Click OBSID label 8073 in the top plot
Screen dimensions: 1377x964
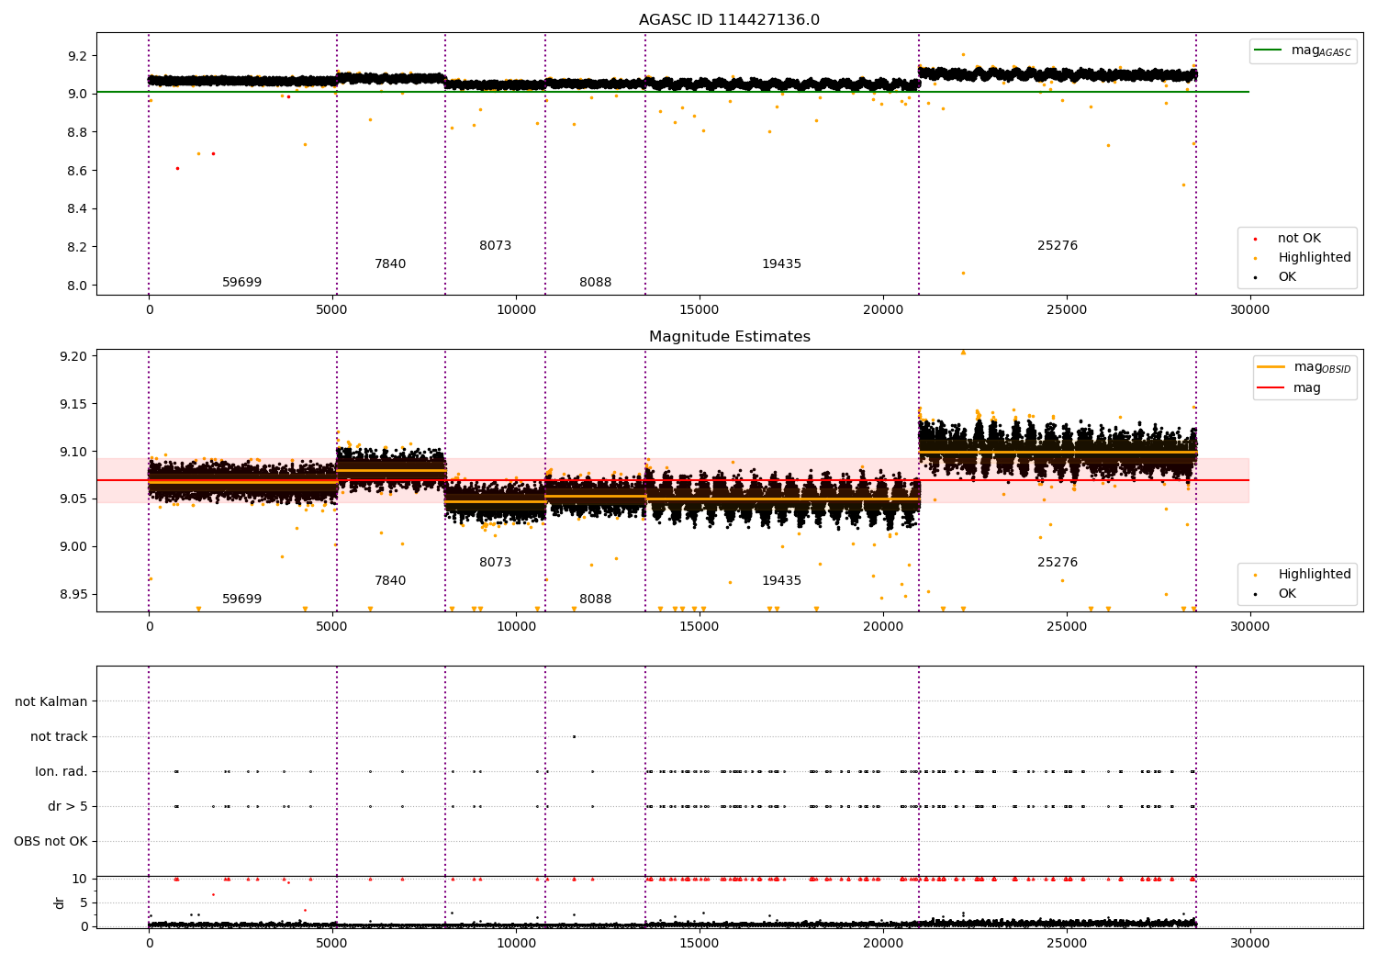point(496,246)
